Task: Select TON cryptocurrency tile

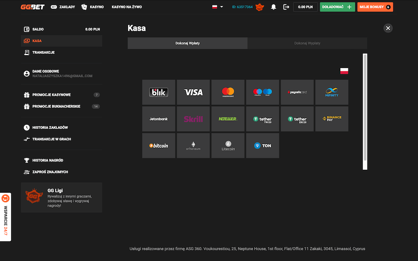Action: point(262,146)
